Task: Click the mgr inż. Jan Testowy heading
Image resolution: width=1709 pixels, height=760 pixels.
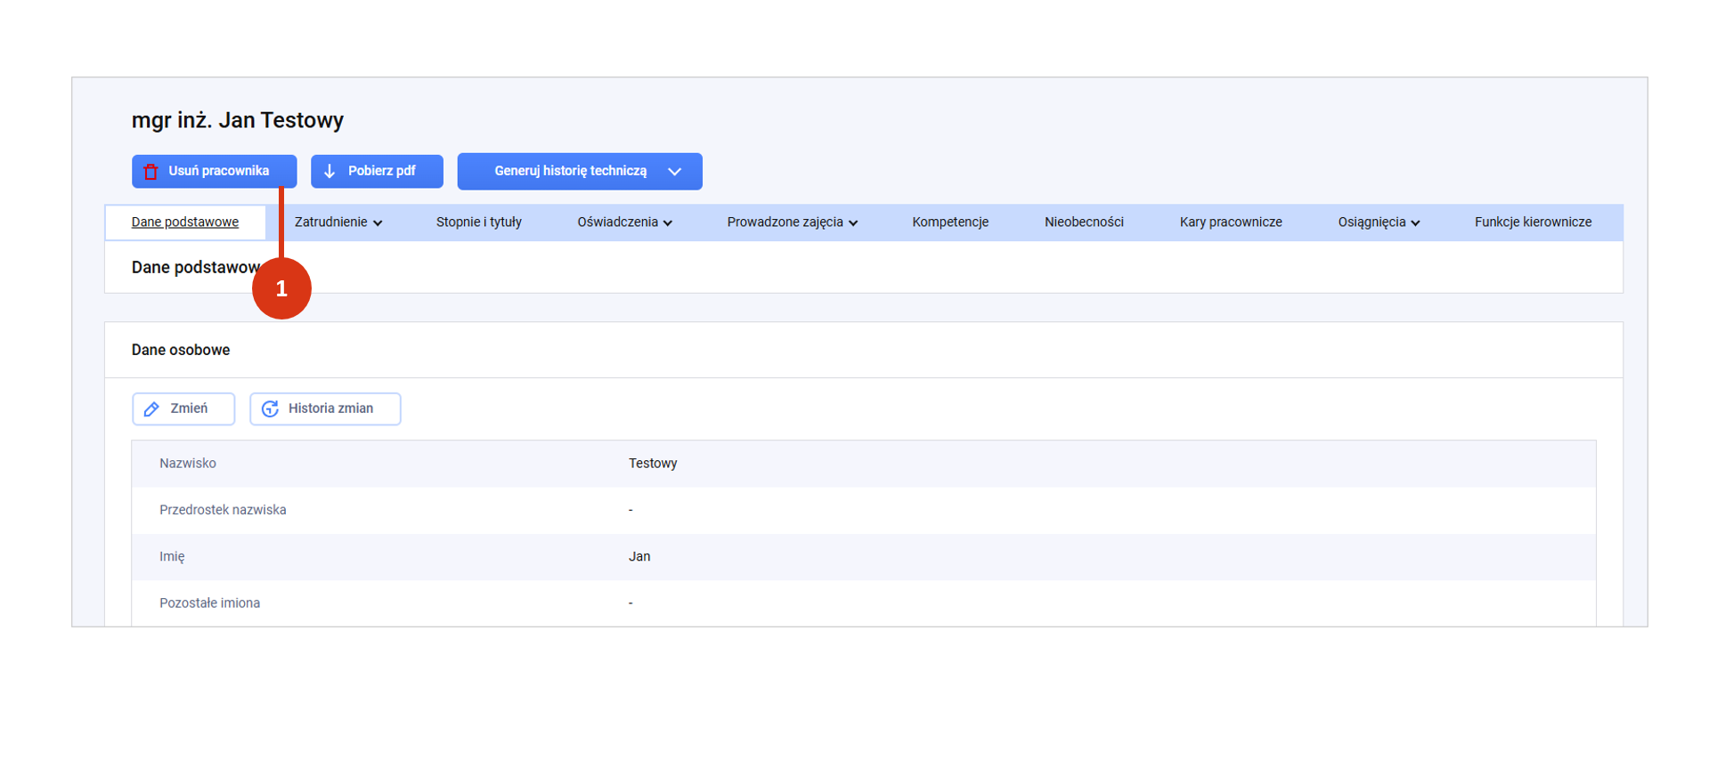Action: tap(238, 120)
